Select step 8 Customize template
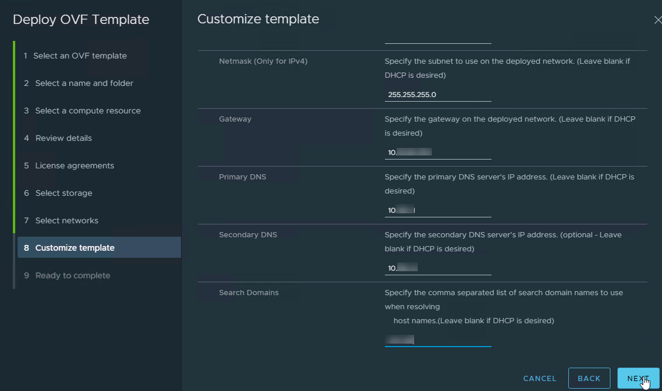 (74, 248)
